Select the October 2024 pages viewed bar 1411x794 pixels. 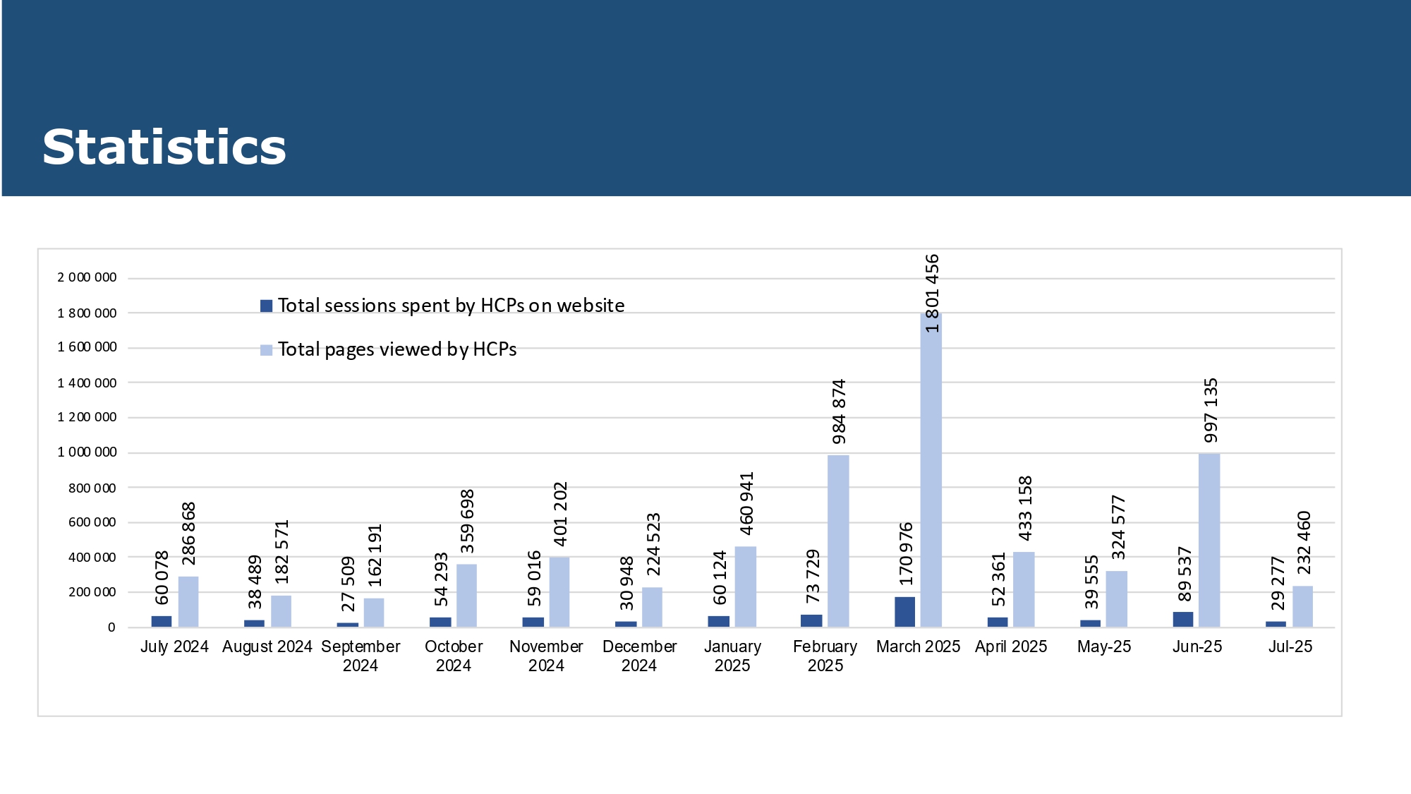click(x=466, y=596)
